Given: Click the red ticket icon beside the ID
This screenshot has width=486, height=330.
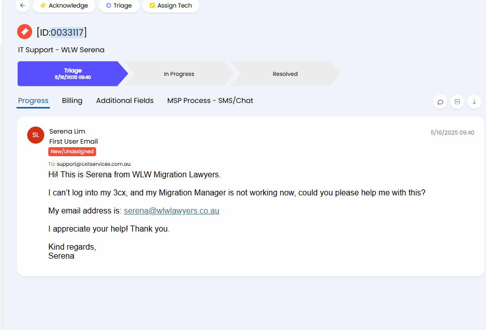Looking at the screenshot, I should click(25, 32).
